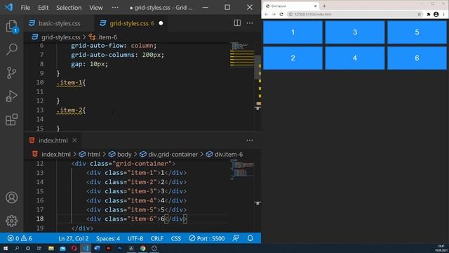Open errors and warnings in status bar
Viewport: 449px width, 253px height.
click(20, 238)
